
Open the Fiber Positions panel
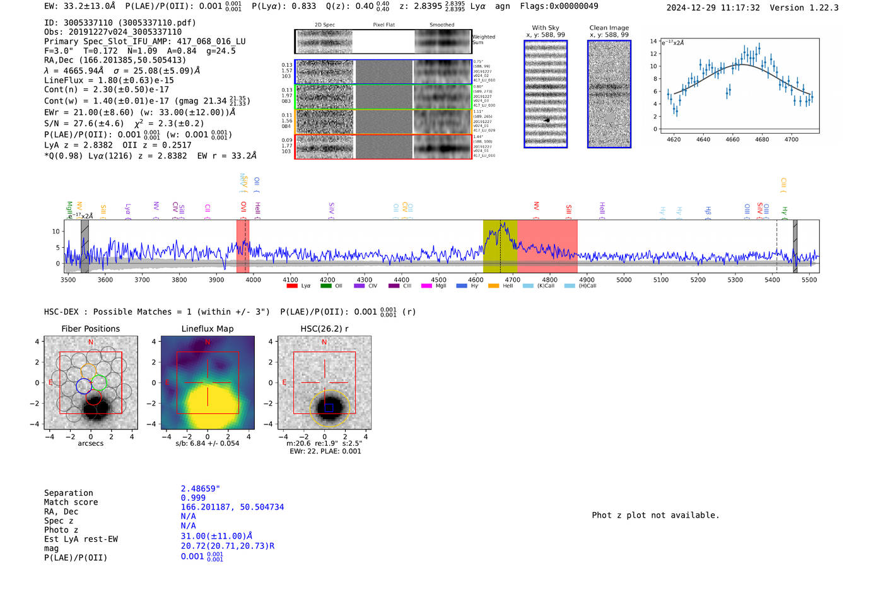pos(91,383)
